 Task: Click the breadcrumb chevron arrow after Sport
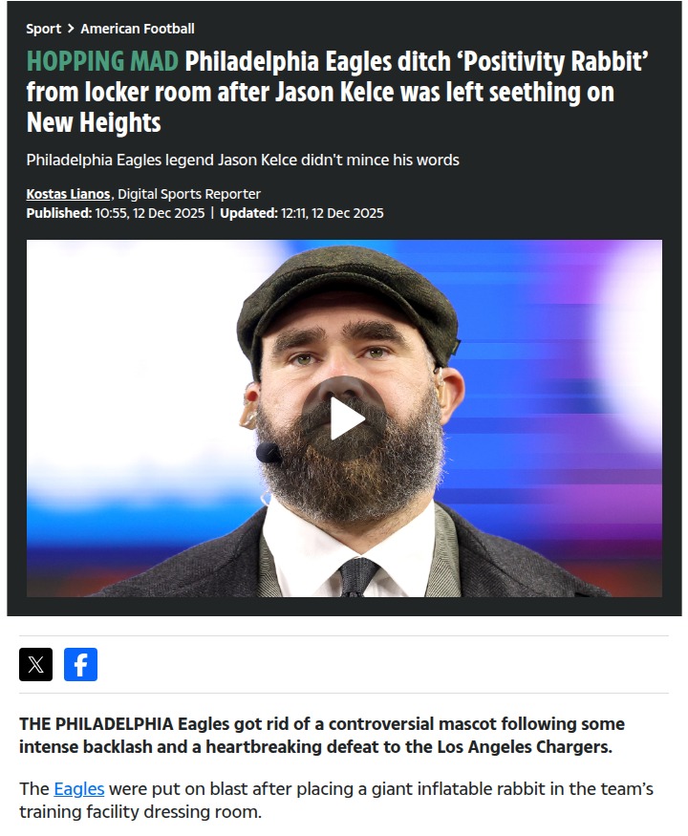tap(71, 29)
